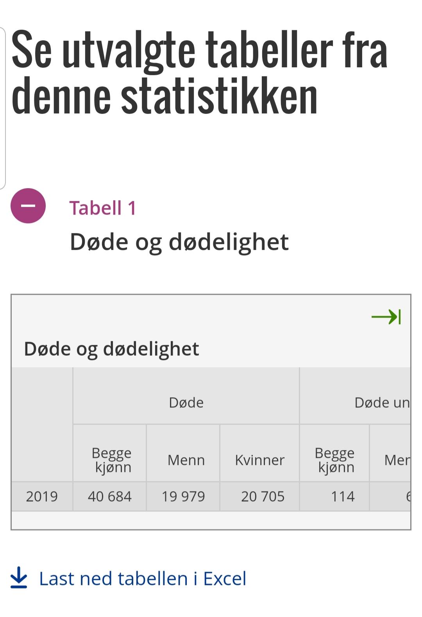This screenshot has width=422, height=617.
Task: Click the Døde column group header
Action: pos(186,402)
